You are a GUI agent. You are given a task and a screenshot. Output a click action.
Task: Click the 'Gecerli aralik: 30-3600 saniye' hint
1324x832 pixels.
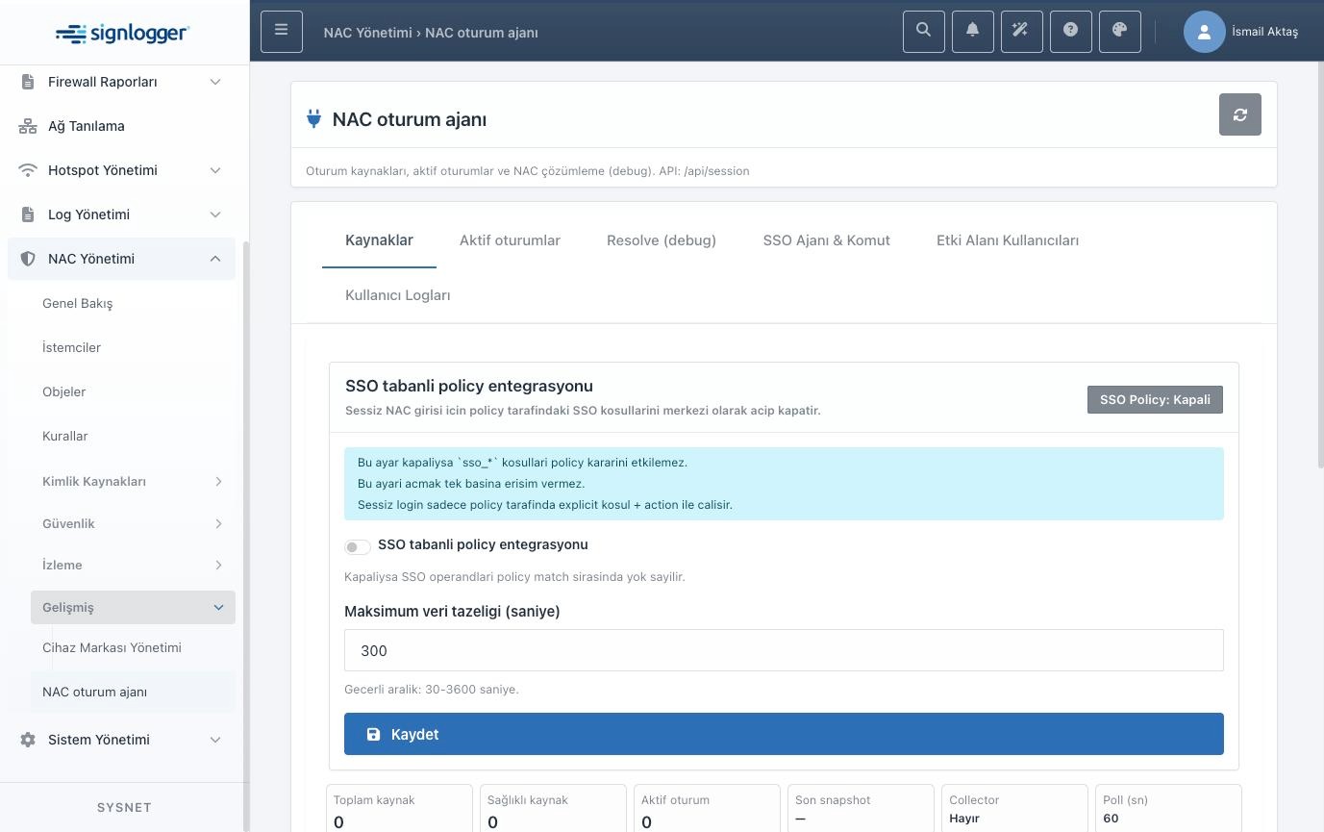tap(432, 690)
